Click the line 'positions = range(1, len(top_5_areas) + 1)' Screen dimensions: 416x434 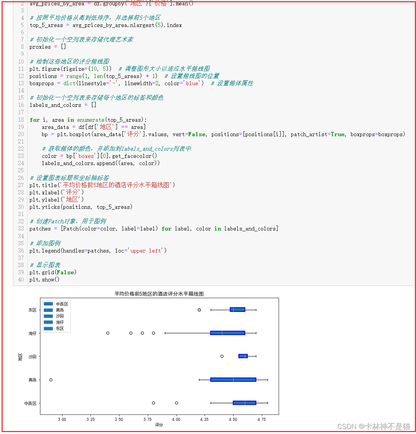(x=93, y=76)
